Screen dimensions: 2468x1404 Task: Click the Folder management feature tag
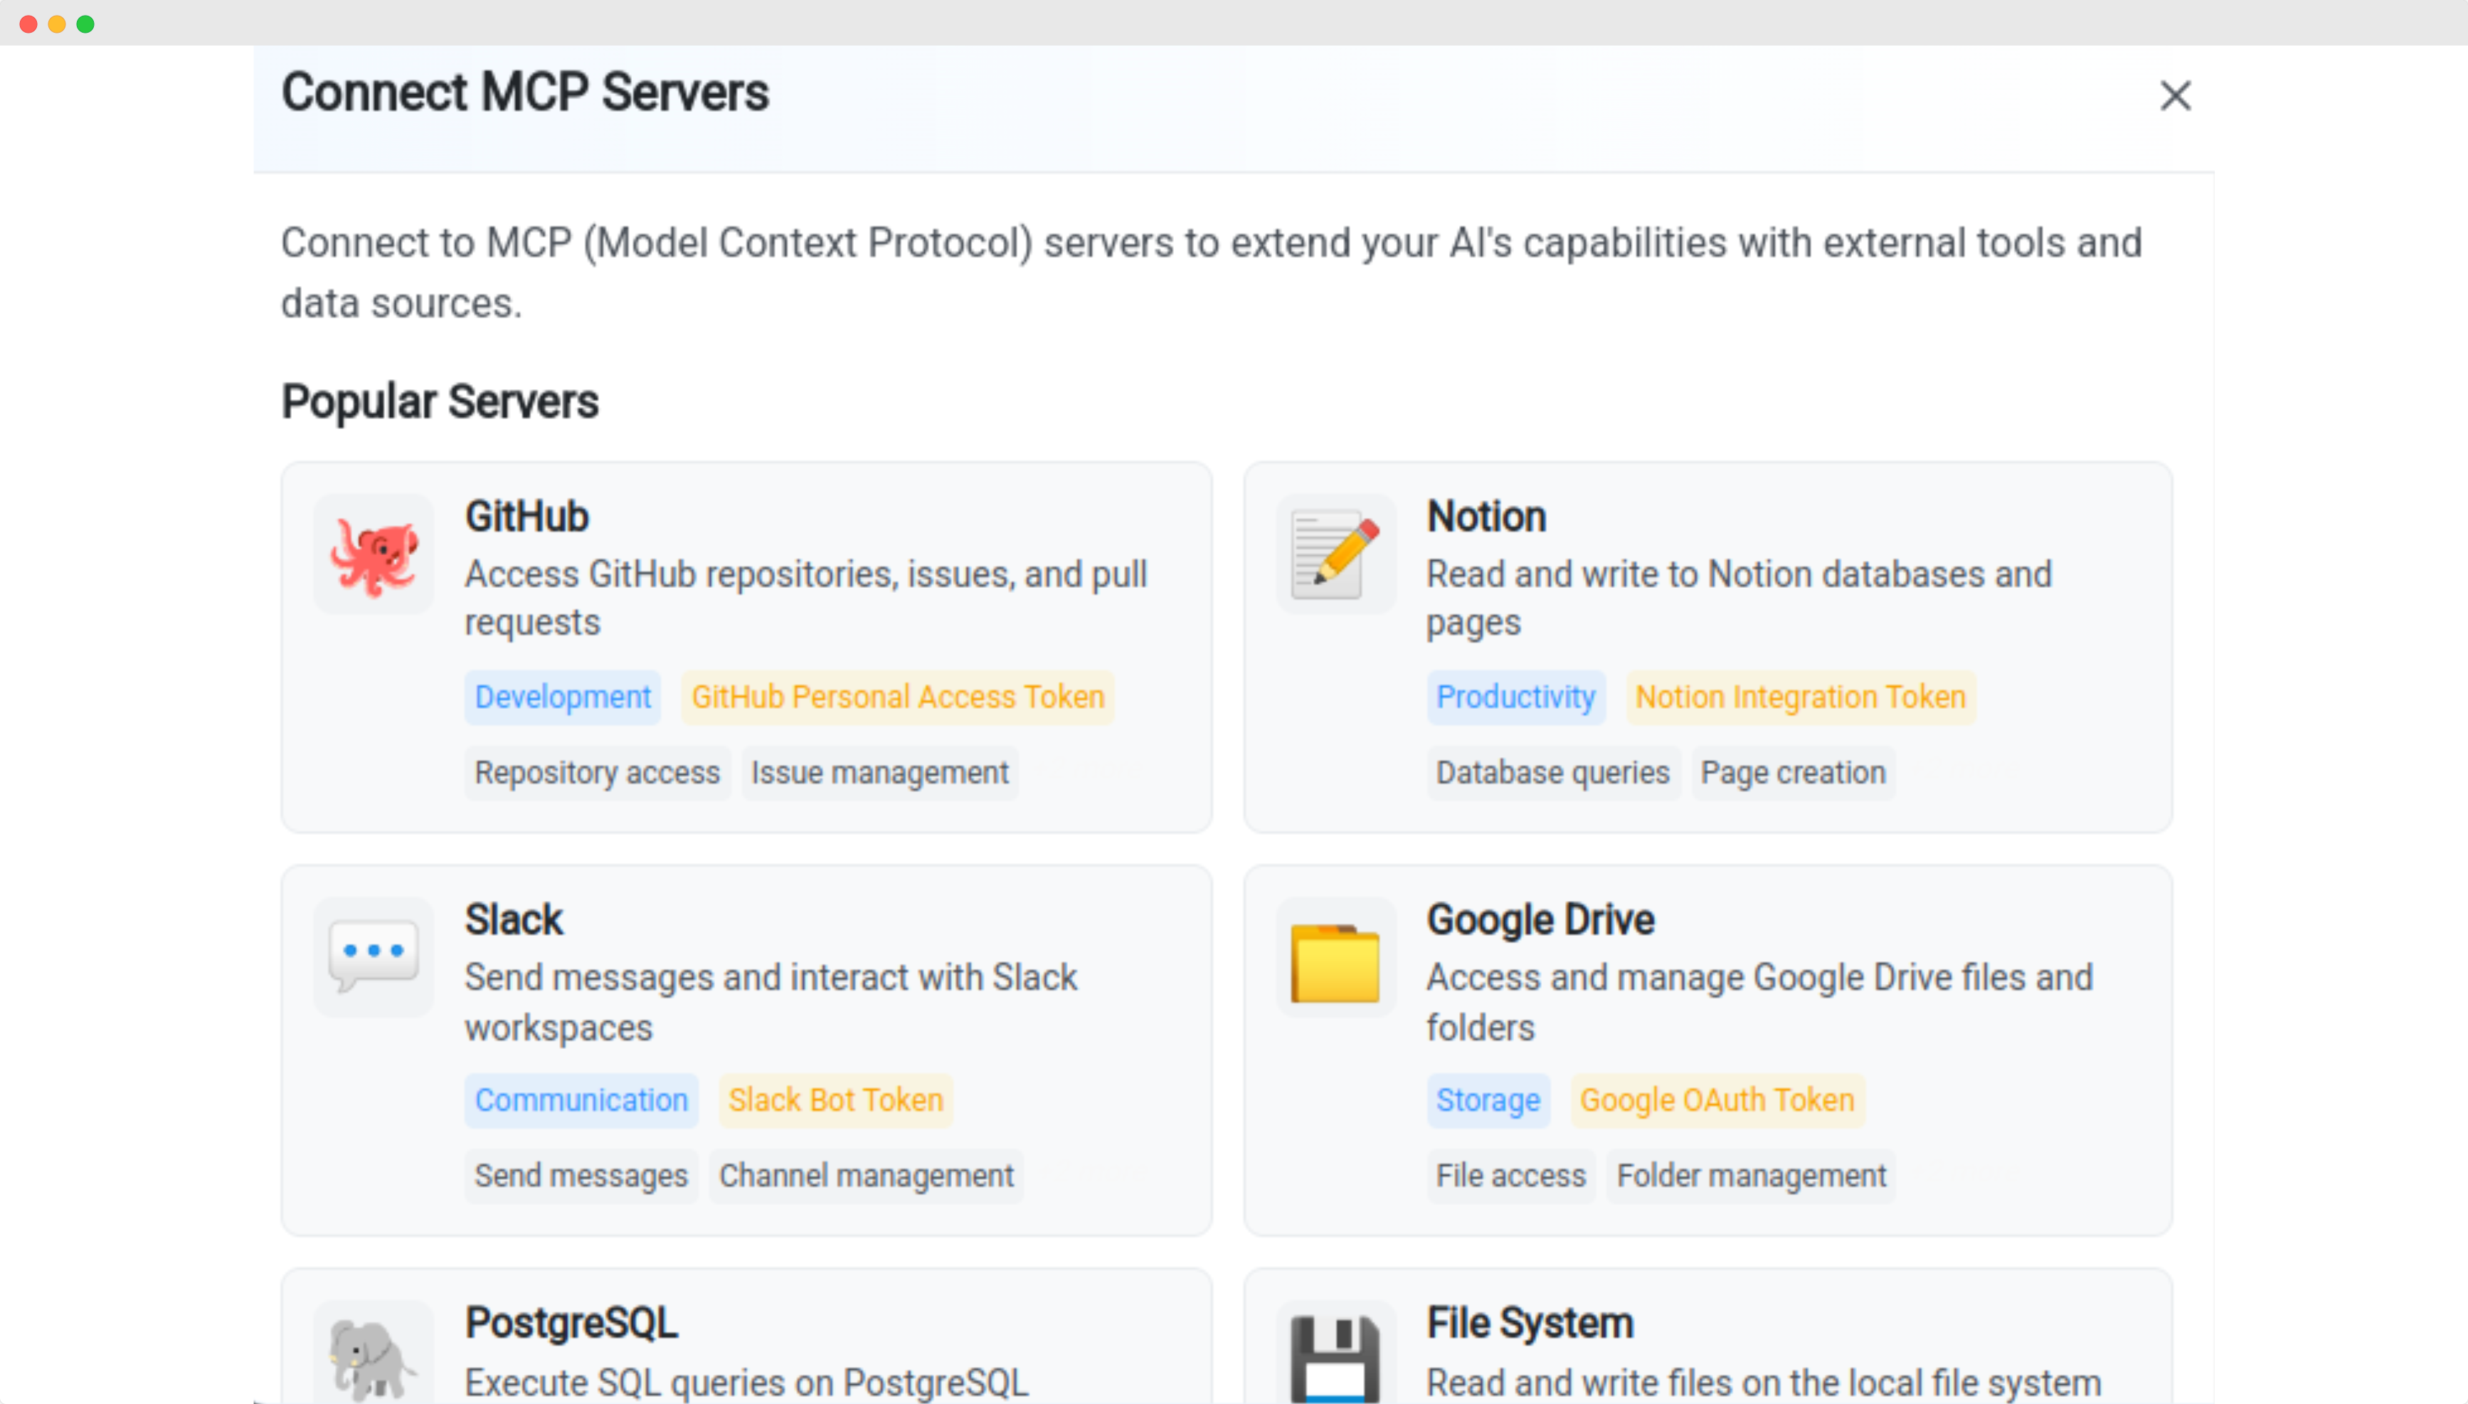[x=1751, y=1176]
